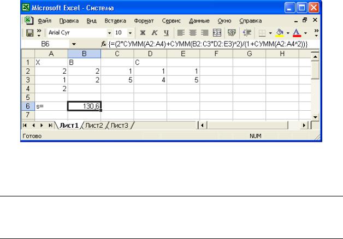
Task: Open the font size 10 dropdown
Action: pyautogui.click(x=130, y=33)
